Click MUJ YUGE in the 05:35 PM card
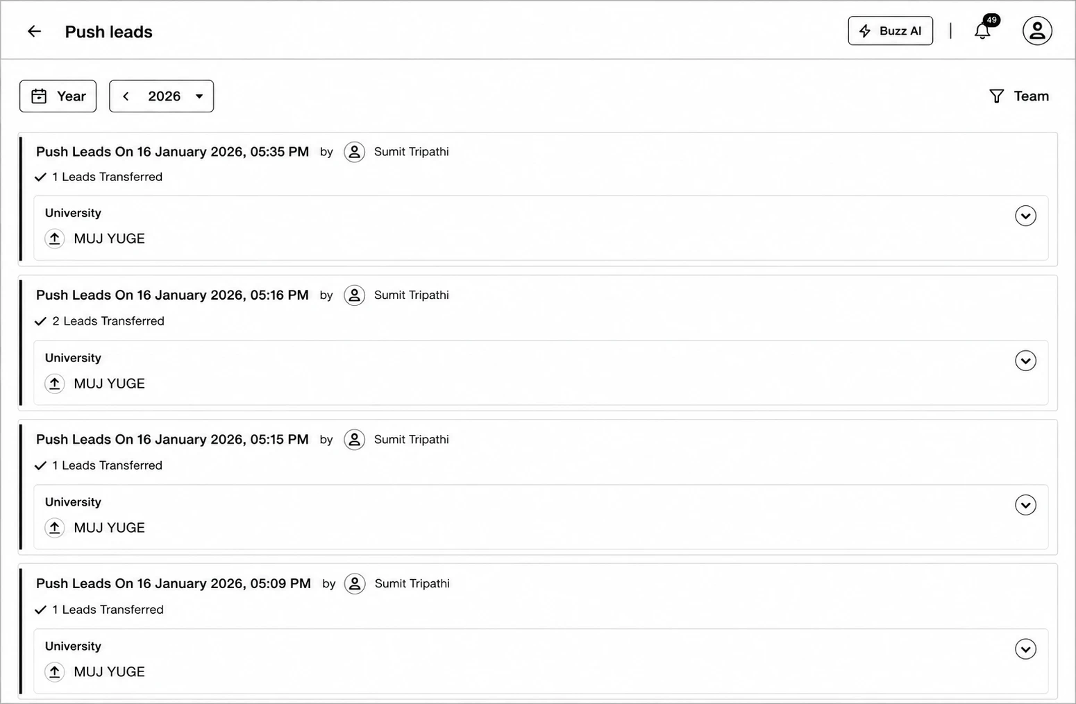This screenshot has height=704, width=1076. (x=109, y=239)
